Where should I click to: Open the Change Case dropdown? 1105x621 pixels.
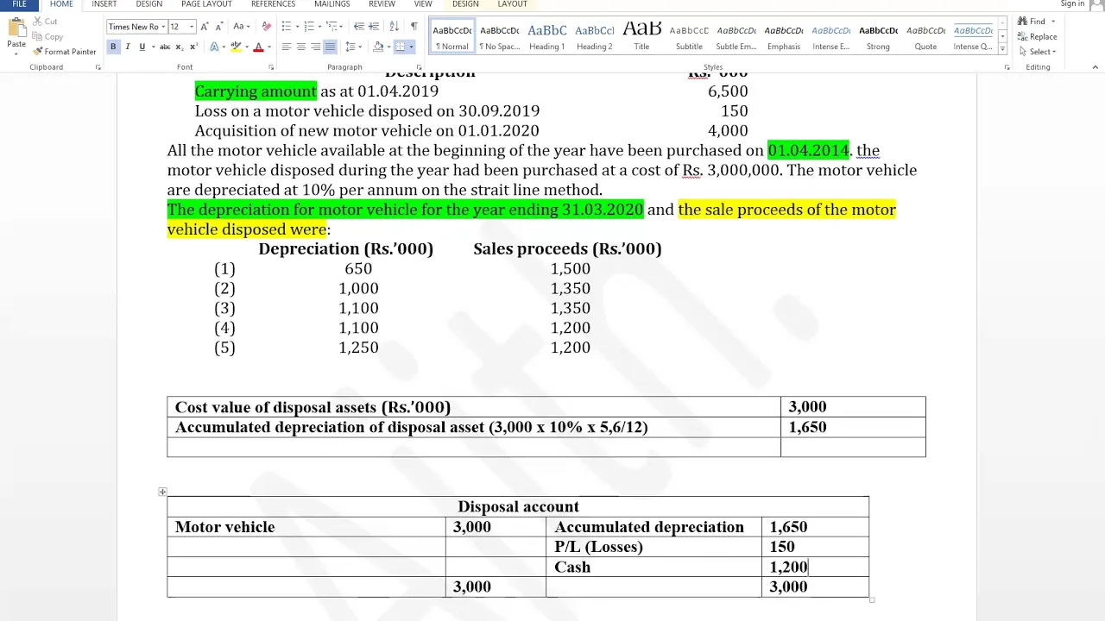tap(242, 27)
